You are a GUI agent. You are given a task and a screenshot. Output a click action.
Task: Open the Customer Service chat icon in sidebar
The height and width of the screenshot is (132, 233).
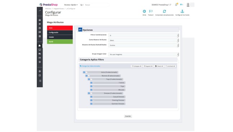(40, 32)
